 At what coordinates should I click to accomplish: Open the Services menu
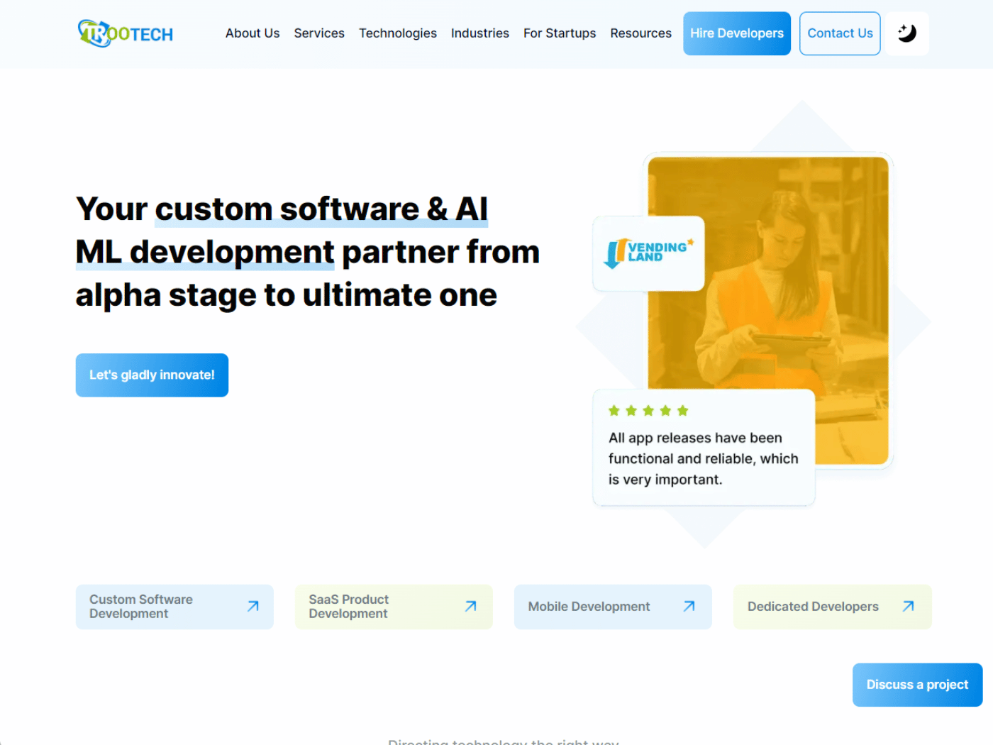pos(319,33)
